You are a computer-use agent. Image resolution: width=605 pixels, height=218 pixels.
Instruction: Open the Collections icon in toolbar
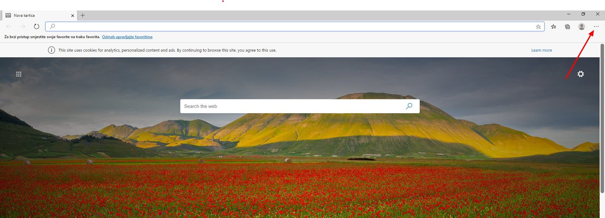(568, 26)
